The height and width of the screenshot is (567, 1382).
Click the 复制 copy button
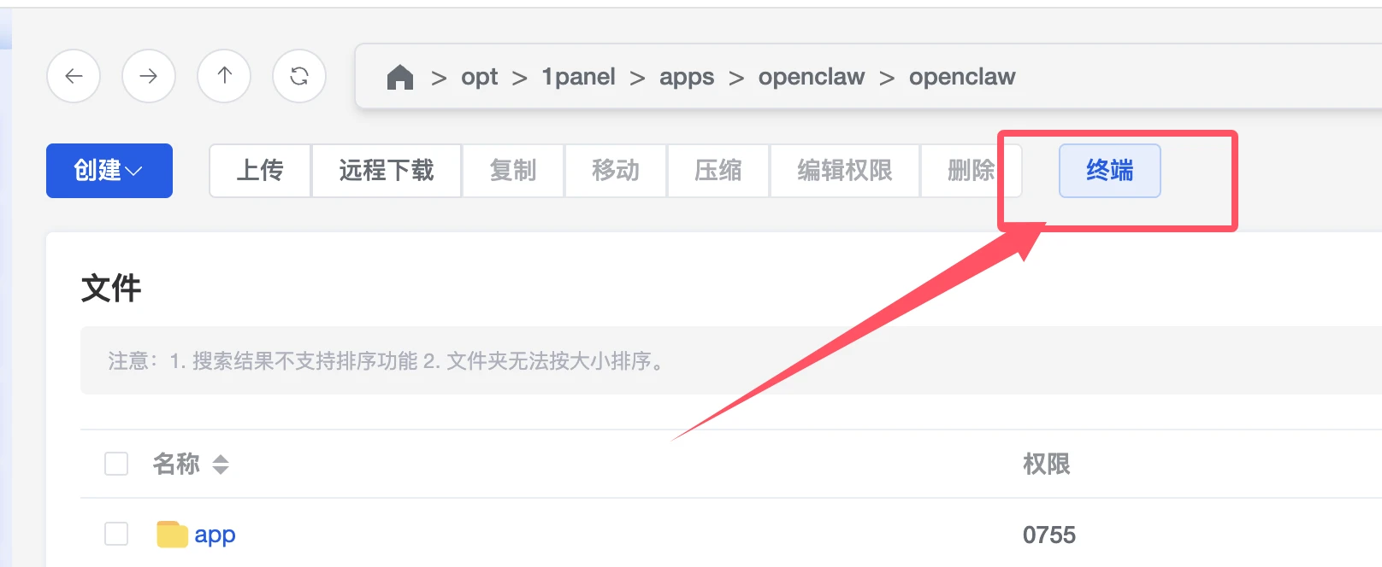(513, 171)
